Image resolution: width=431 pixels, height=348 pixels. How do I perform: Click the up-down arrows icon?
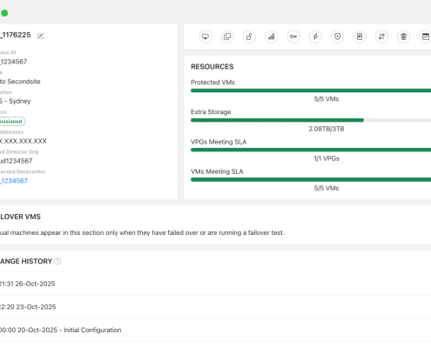coord(381,37)
